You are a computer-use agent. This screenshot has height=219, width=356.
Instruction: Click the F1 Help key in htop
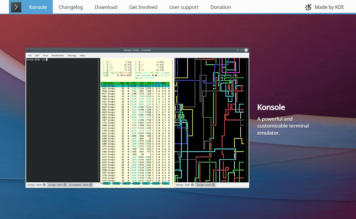[105, 184]
